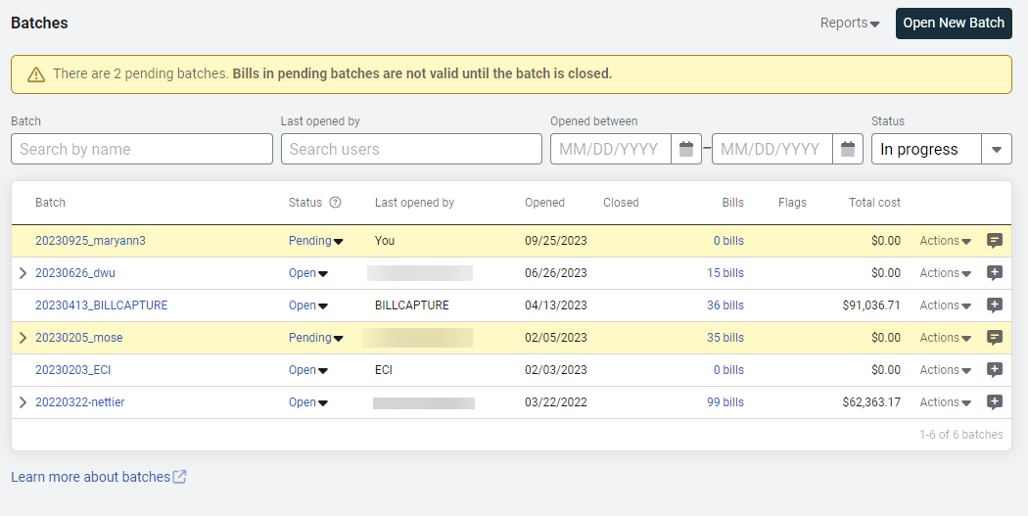Click the Status help question icon
This screenshot has width=1028, height=516.
[x=335, y=202]
